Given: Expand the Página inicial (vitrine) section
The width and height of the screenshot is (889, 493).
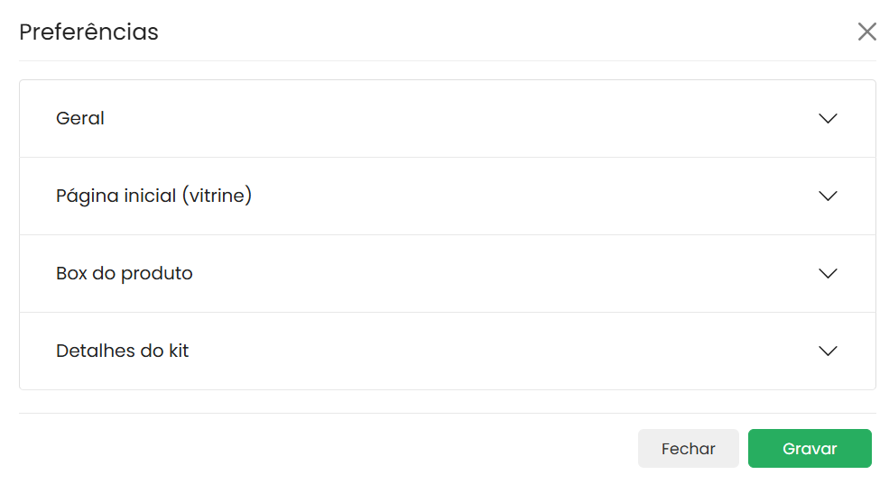Looking at the screenshot, I should pyautogui.click(x=447, y=196).
